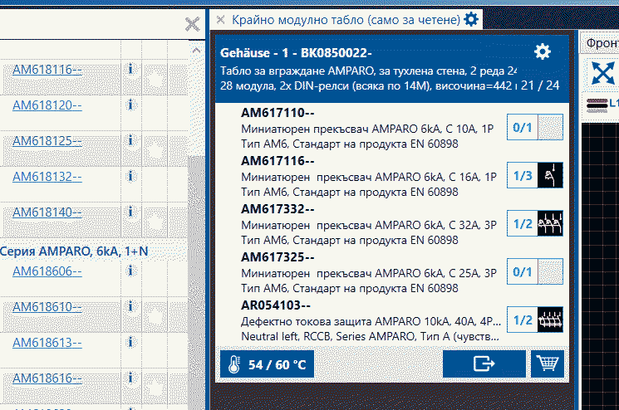The height and width of the screenshot is (410, 619).
Task: Click AM617332 three-pole breaker symbol
Action: click(x=550, y=223)
